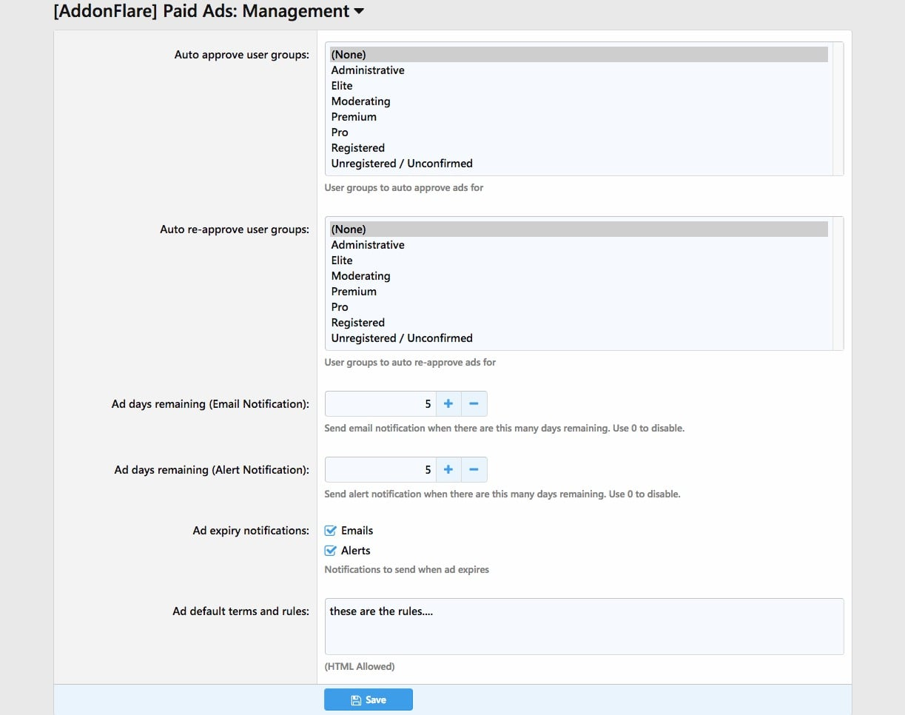
Task: Click minus icon for Alert Notification days
Action: [x=474, y=469]
